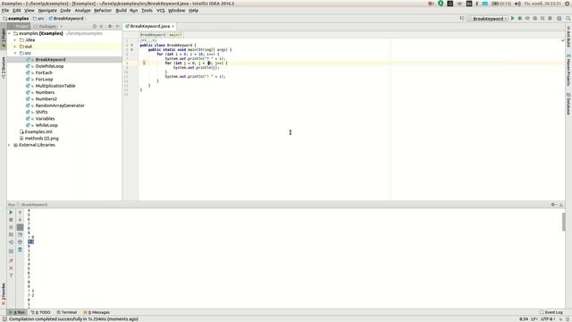
Task: Select MultiplicationTable file in project tree
Action: [55, 86]
